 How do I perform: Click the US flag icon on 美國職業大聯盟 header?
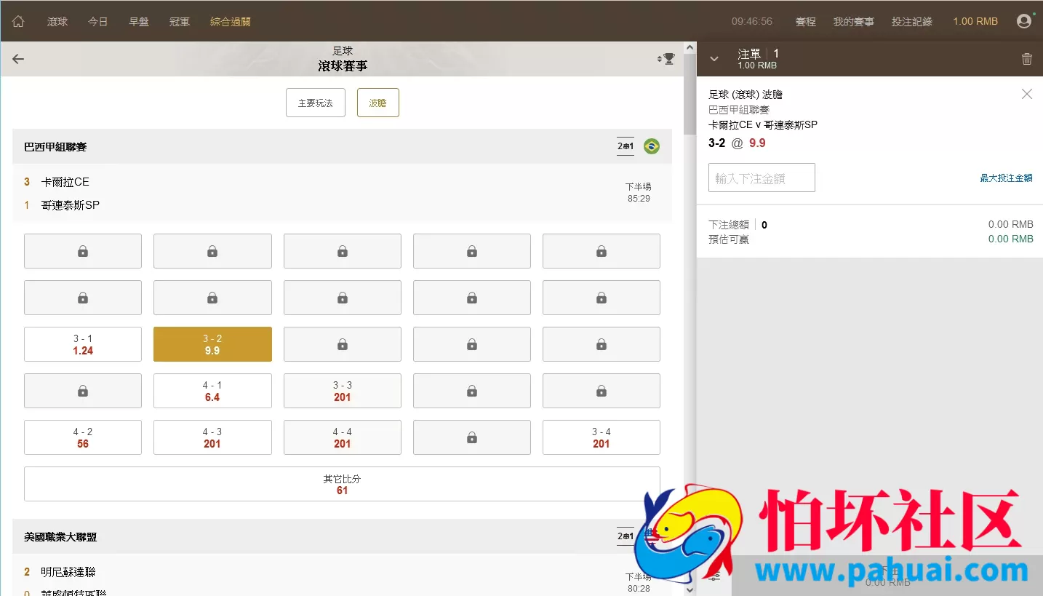click(652, 536)
